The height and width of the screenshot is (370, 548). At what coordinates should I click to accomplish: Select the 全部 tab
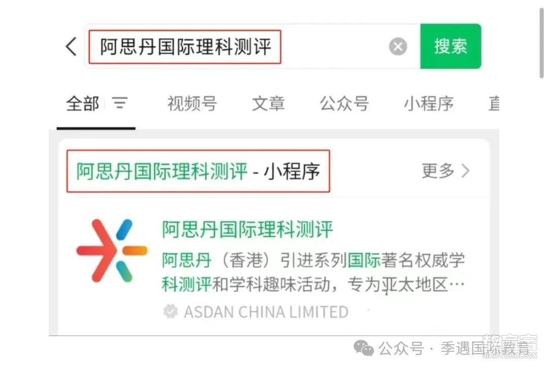(83, 104)
